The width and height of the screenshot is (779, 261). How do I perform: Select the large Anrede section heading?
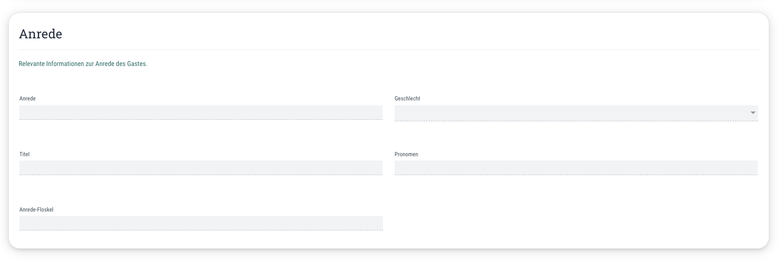point(41,34)
